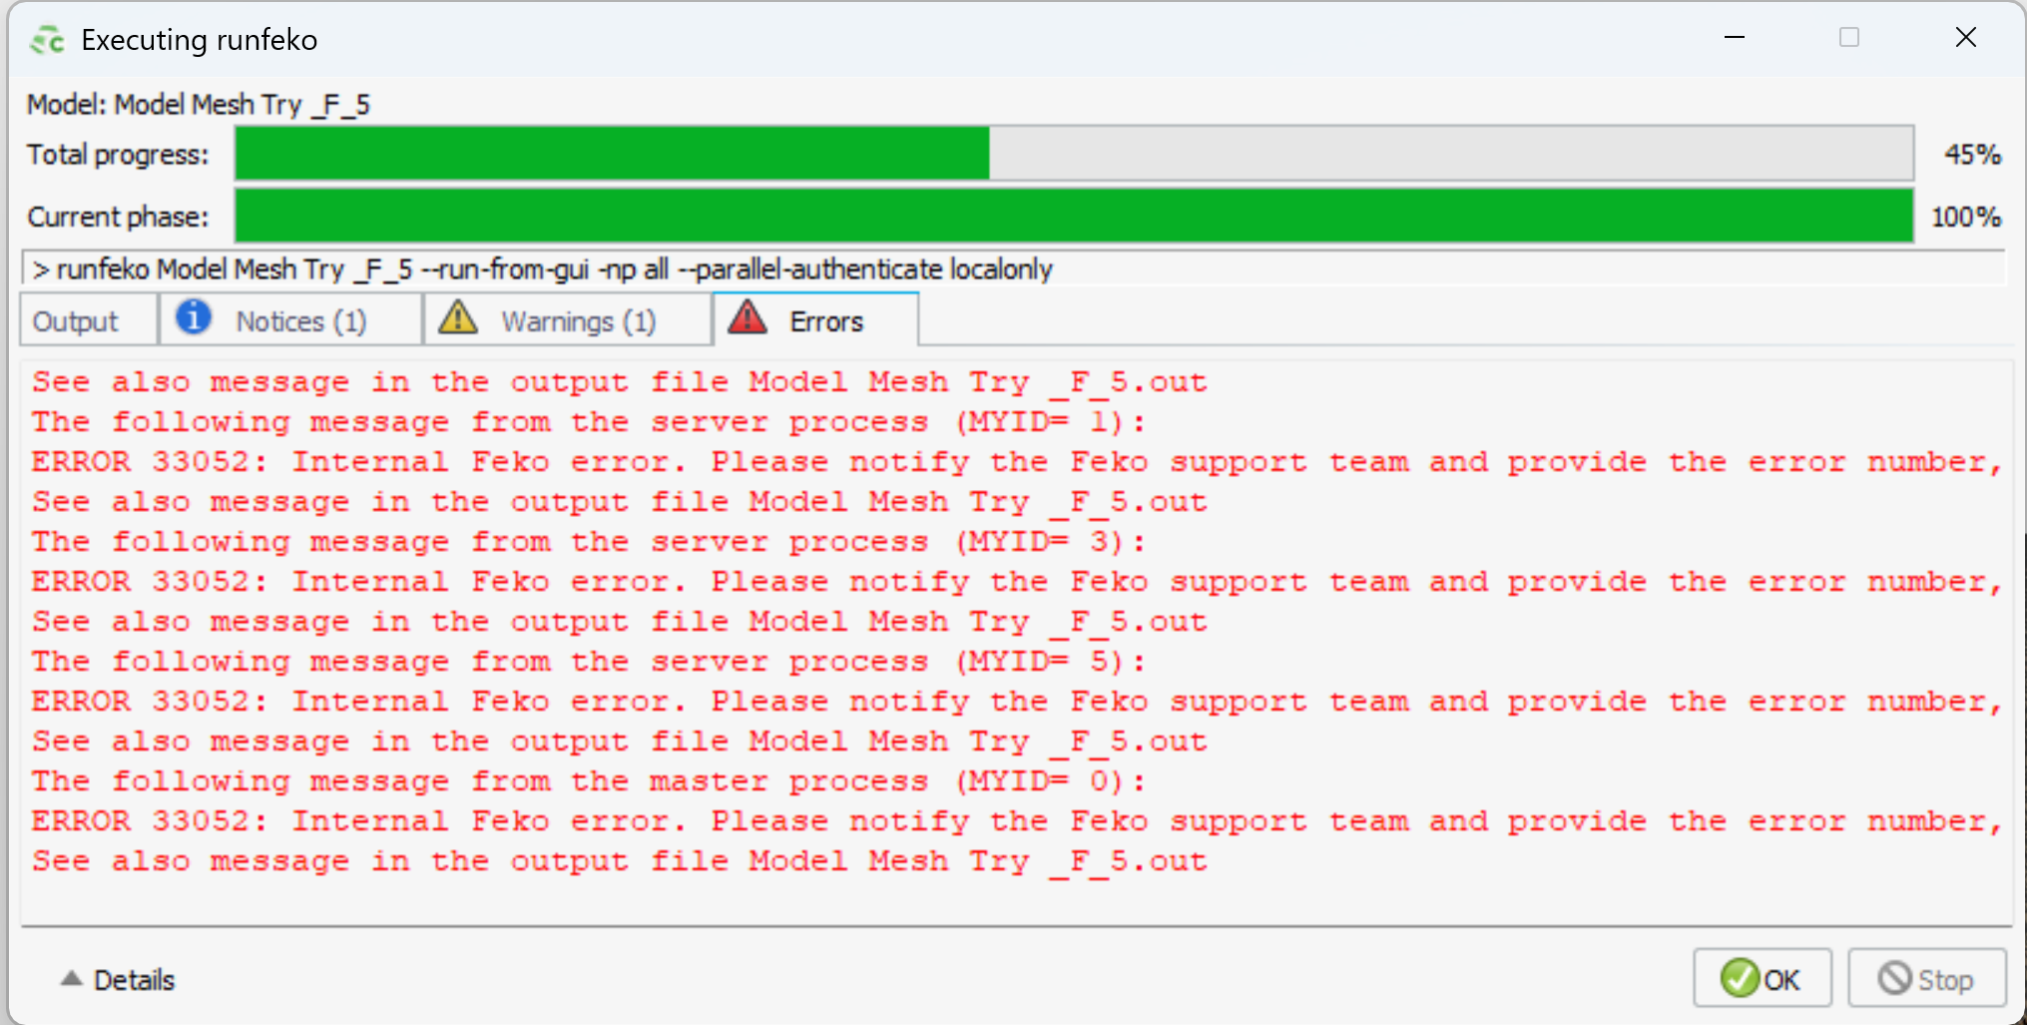This screenshot has width=2027, height=1025.
Task: Confirm with the OK button
Action: point(1763,978)
